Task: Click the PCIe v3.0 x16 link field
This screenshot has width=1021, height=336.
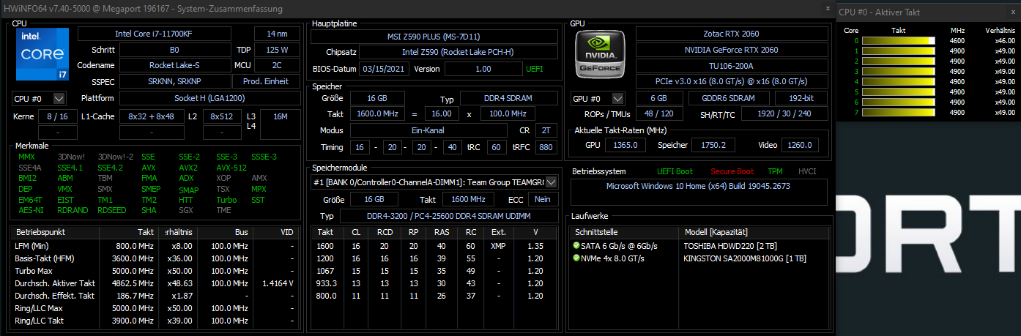Action: click(730, 82)
